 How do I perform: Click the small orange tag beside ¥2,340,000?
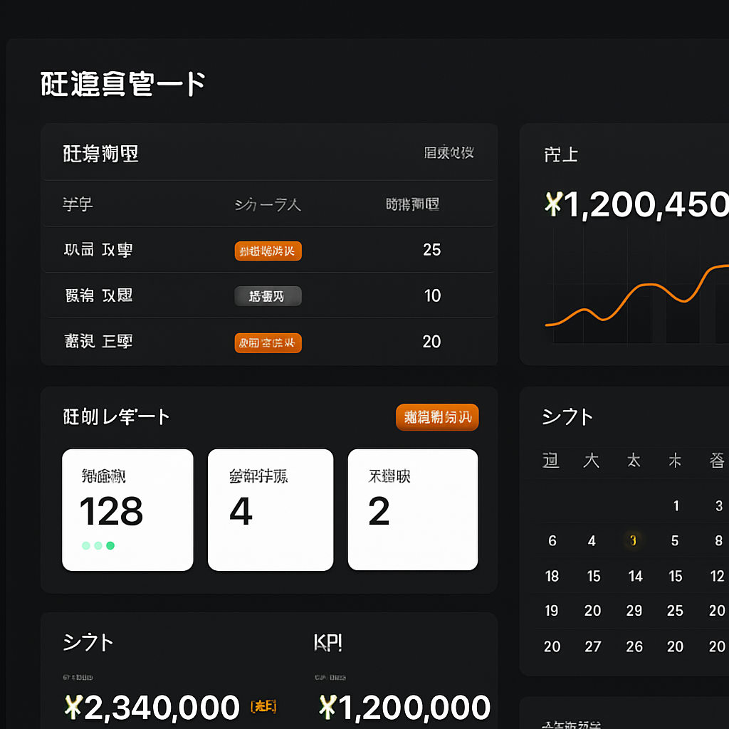(263, 707)
